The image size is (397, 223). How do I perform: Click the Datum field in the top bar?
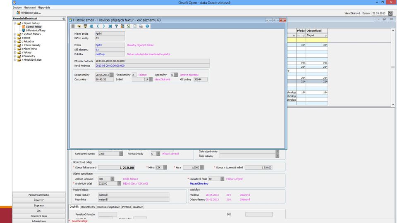379,13
